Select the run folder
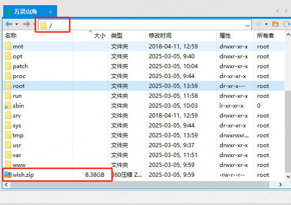The width and height of the screenshot is (291, 205). [x=144, y=96]
